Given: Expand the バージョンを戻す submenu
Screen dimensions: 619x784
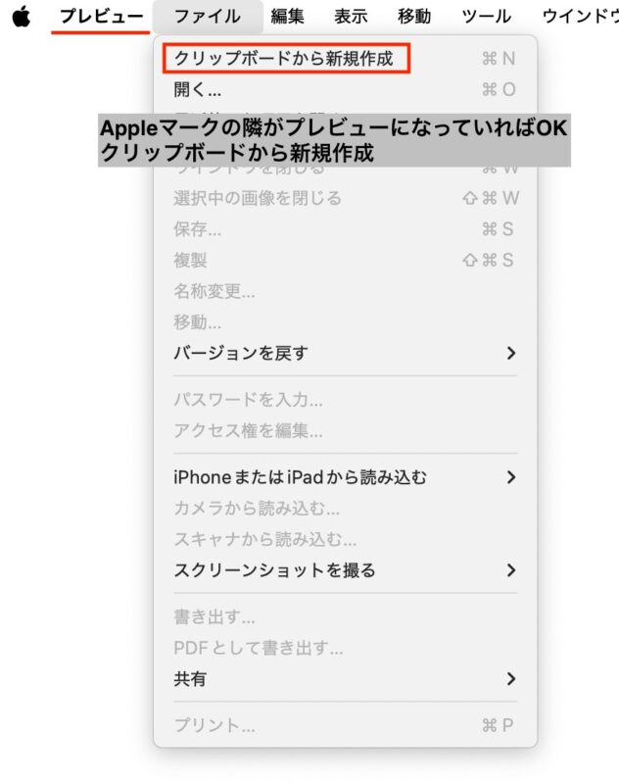Looking at the screenshot, I should 345,353.
